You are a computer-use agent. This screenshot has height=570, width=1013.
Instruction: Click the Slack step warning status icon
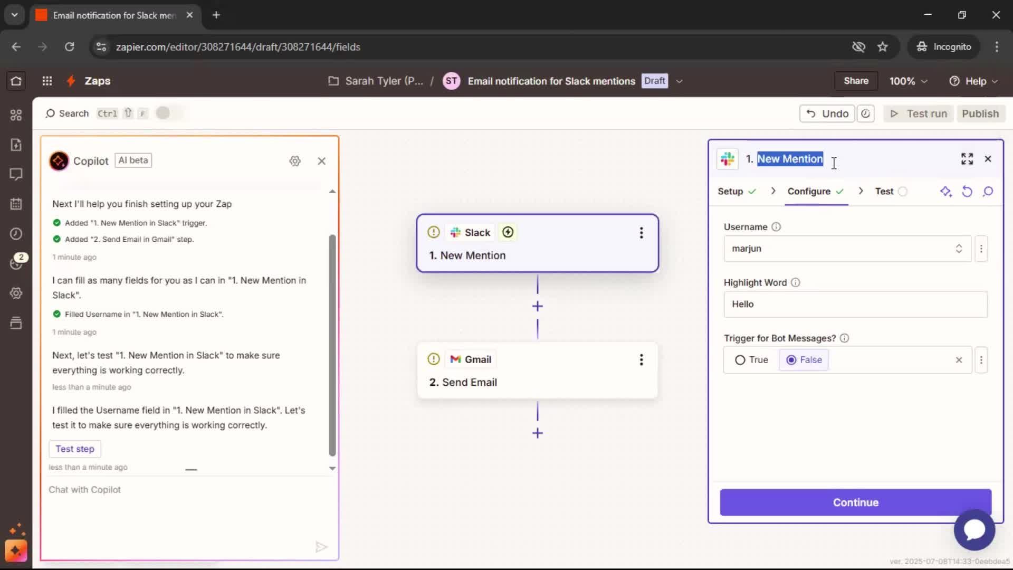434,232
